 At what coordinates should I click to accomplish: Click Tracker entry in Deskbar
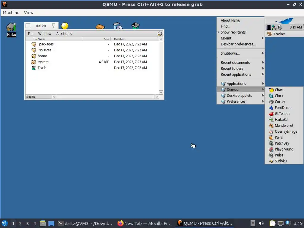284,34
